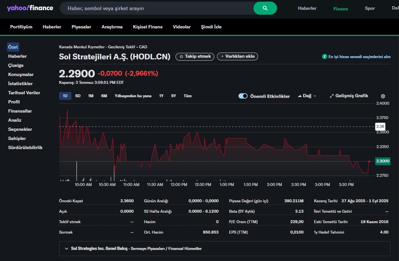Open the Dağ chart type dropdown
Screen dimensions: 399x261
pos(307,96)
